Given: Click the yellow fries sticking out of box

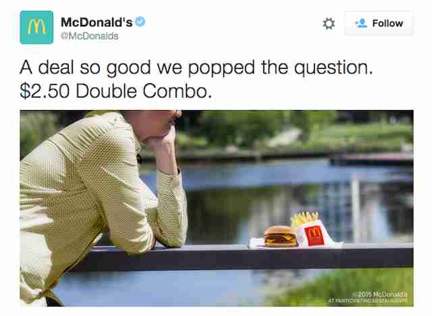Looking at the screenshot, I should [304, 219].
